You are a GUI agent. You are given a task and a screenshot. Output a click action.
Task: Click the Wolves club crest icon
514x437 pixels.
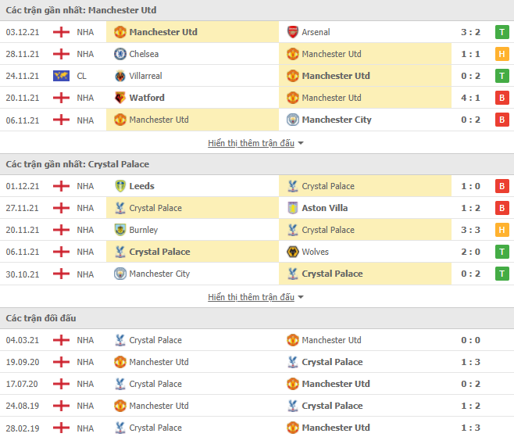tap(292, 252)
